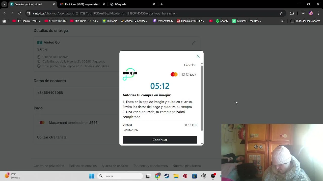Open Ajustes de cookies link
Viewport: 323px width, 181px height.
(115, 166)
